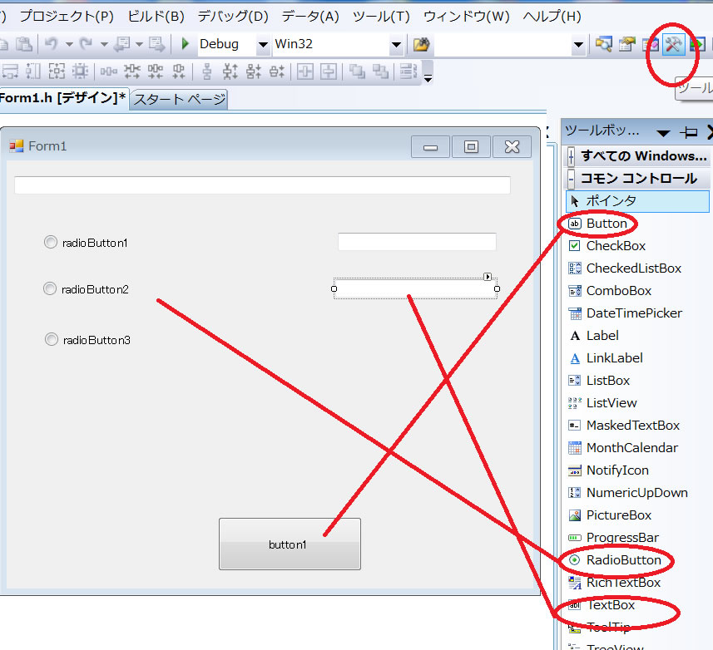The image size is (713, 650).
Task: Click button1 on the Form1 designer
Action: tap(290, 544)
